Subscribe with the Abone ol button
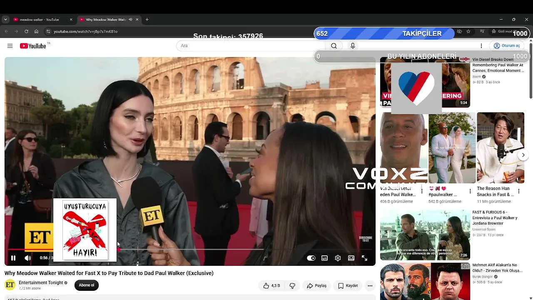The height and width of the screenshot is (300, 533). [x=87, y=285]
